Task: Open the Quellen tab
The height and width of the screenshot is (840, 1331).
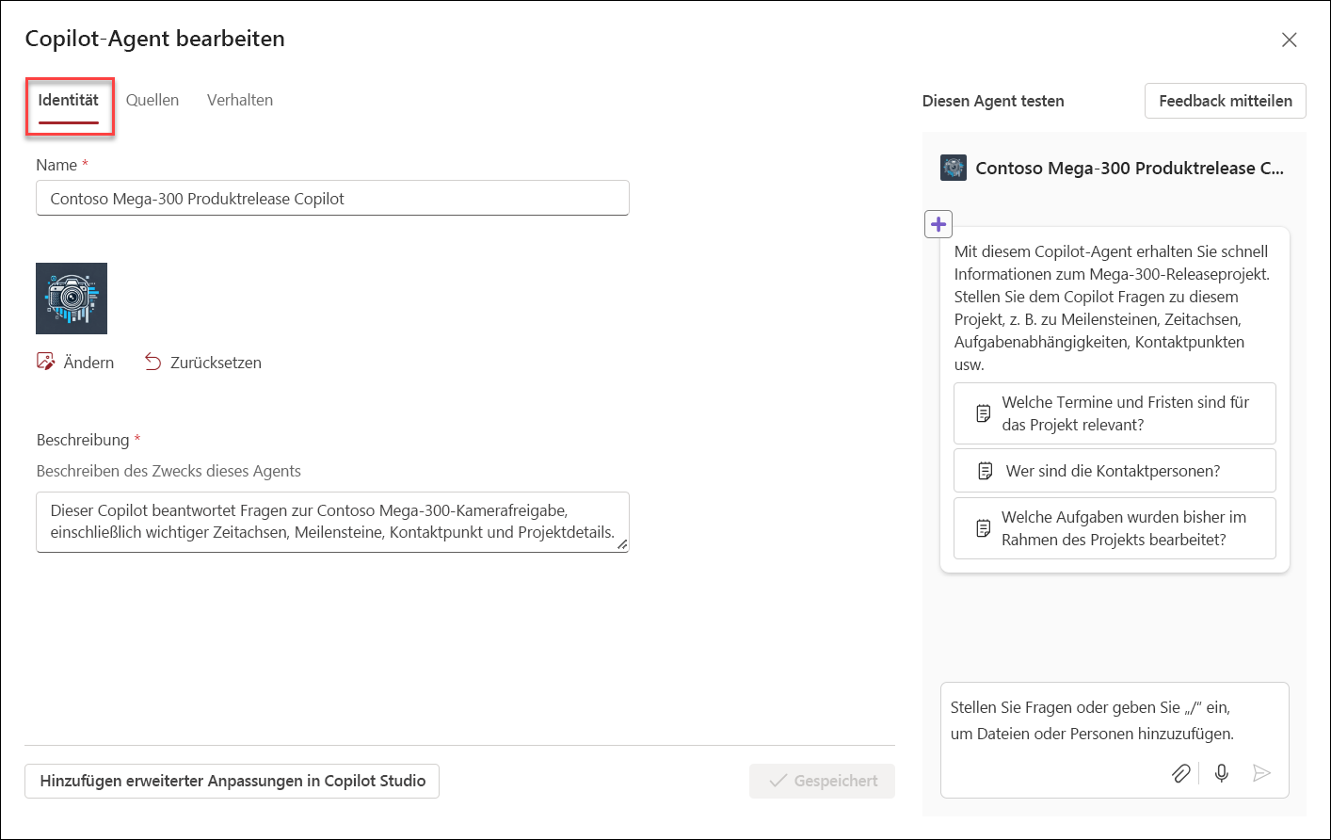Action: click(x=152, y=100)
